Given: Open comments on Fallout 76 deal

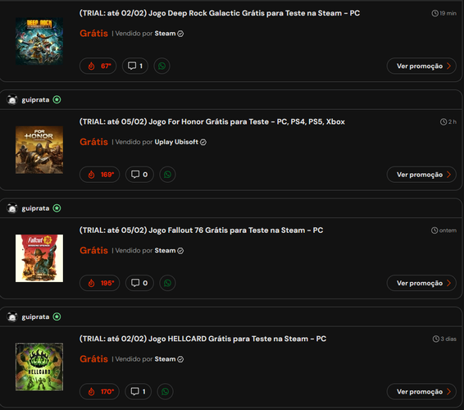Looking at the screenshot, I should coord(139,283).
